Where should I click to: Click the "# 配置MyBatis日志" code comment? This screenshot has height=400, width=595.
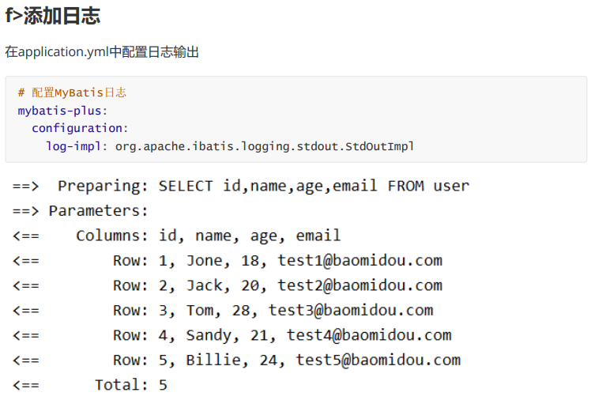tap(72, 92)
